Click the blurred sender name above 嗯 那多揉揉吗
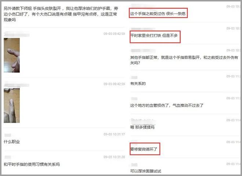 [143, 121]
